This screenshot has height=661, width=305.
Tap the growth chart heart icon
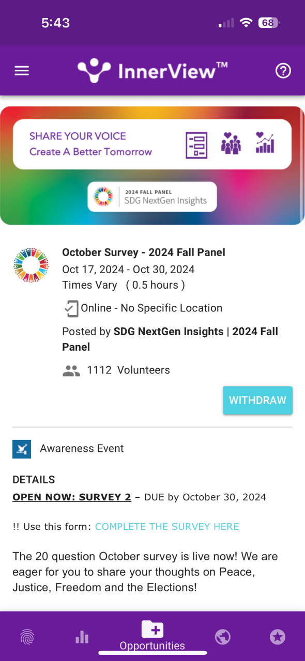265,143
